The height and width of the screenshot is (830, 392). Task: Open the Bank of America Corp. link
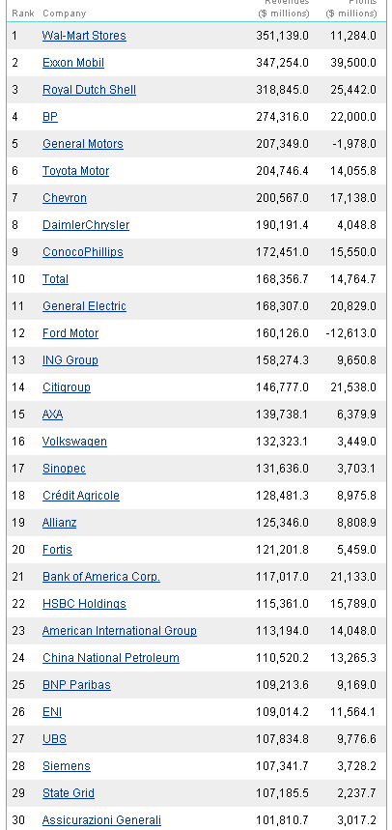pos(101,577)
